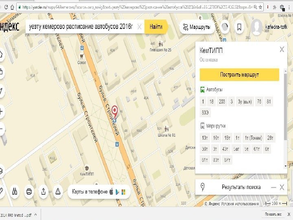Select bus route 1
The width and height of the screenshot is (293, 220).
pos(203,101)
